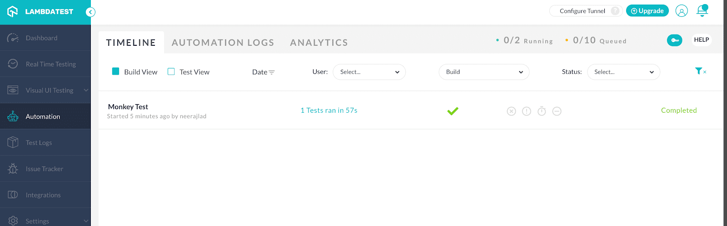Click the access key icon button
This screenshot has height=226, width=727.
coord(675,40)
